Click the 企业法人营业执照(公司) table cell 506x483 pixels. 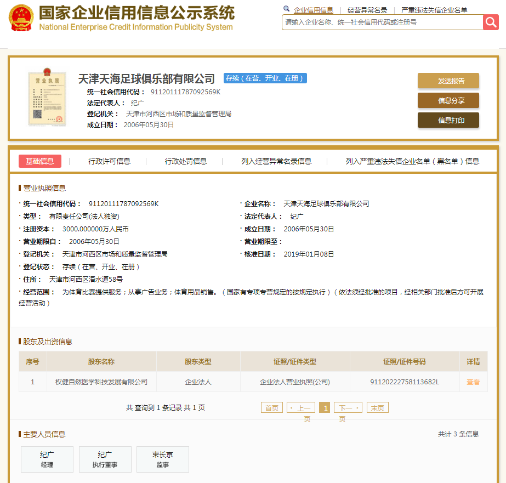294,382
